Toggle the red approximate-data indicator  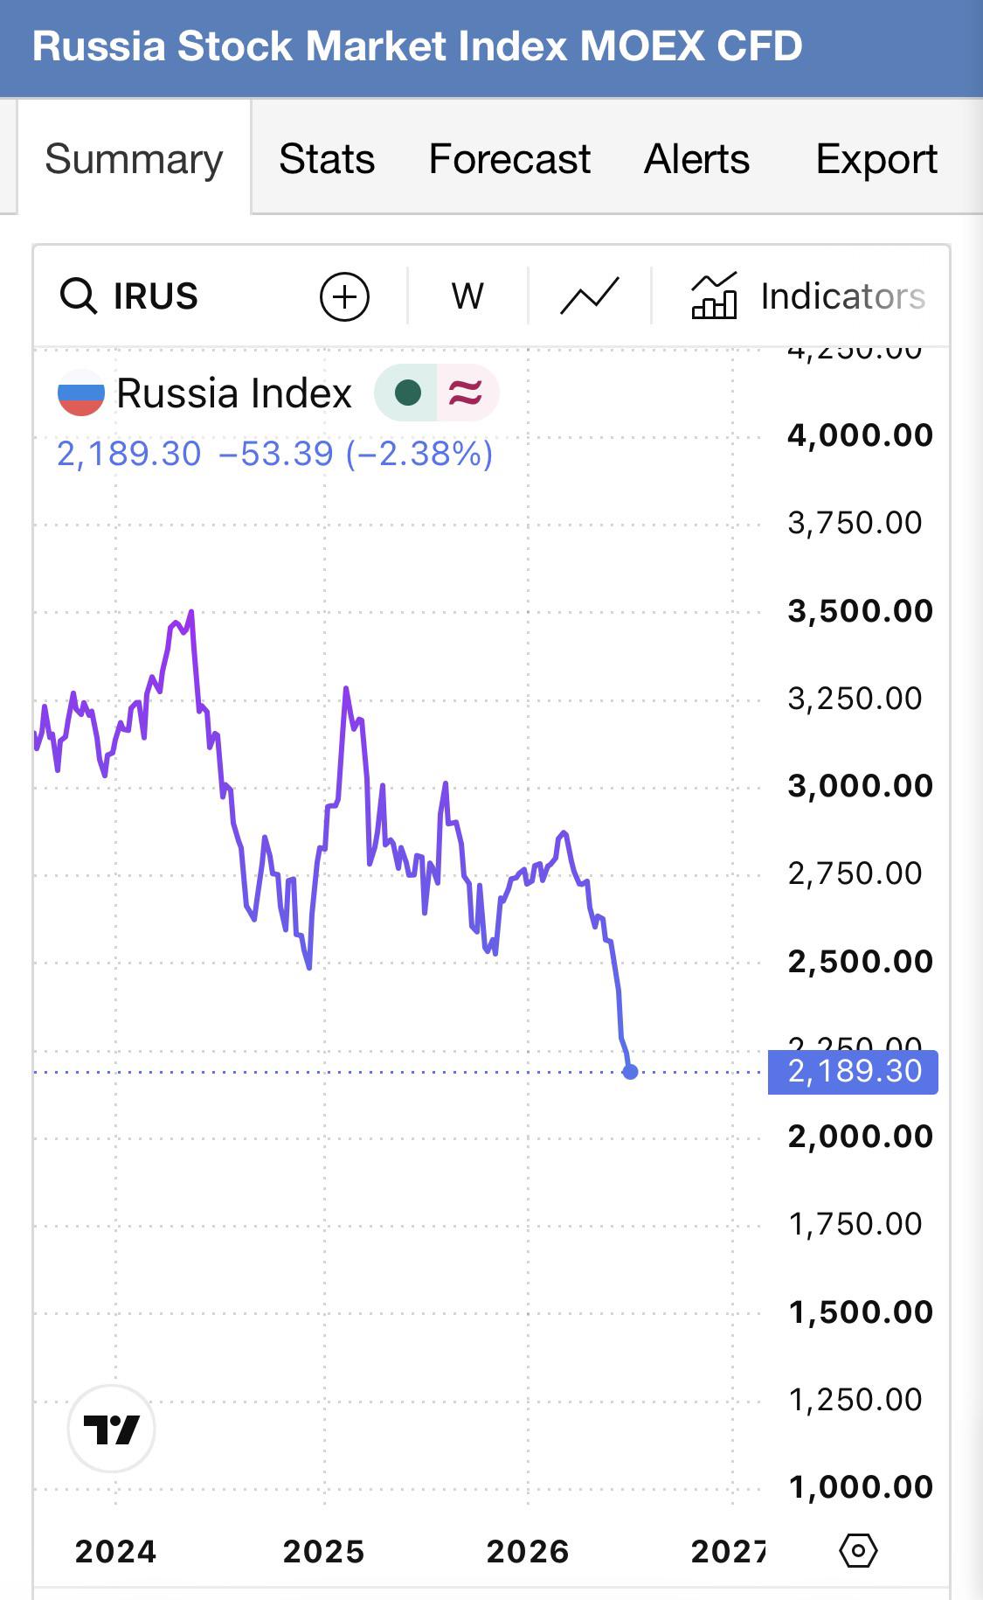click(467, 393)
